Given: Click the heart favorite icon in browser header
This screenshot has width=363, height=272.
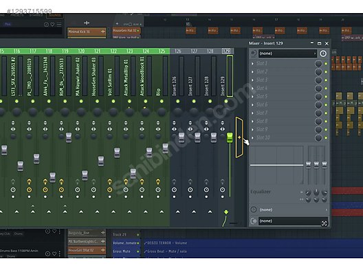Looking at the screenshot, I should [53, 25].
